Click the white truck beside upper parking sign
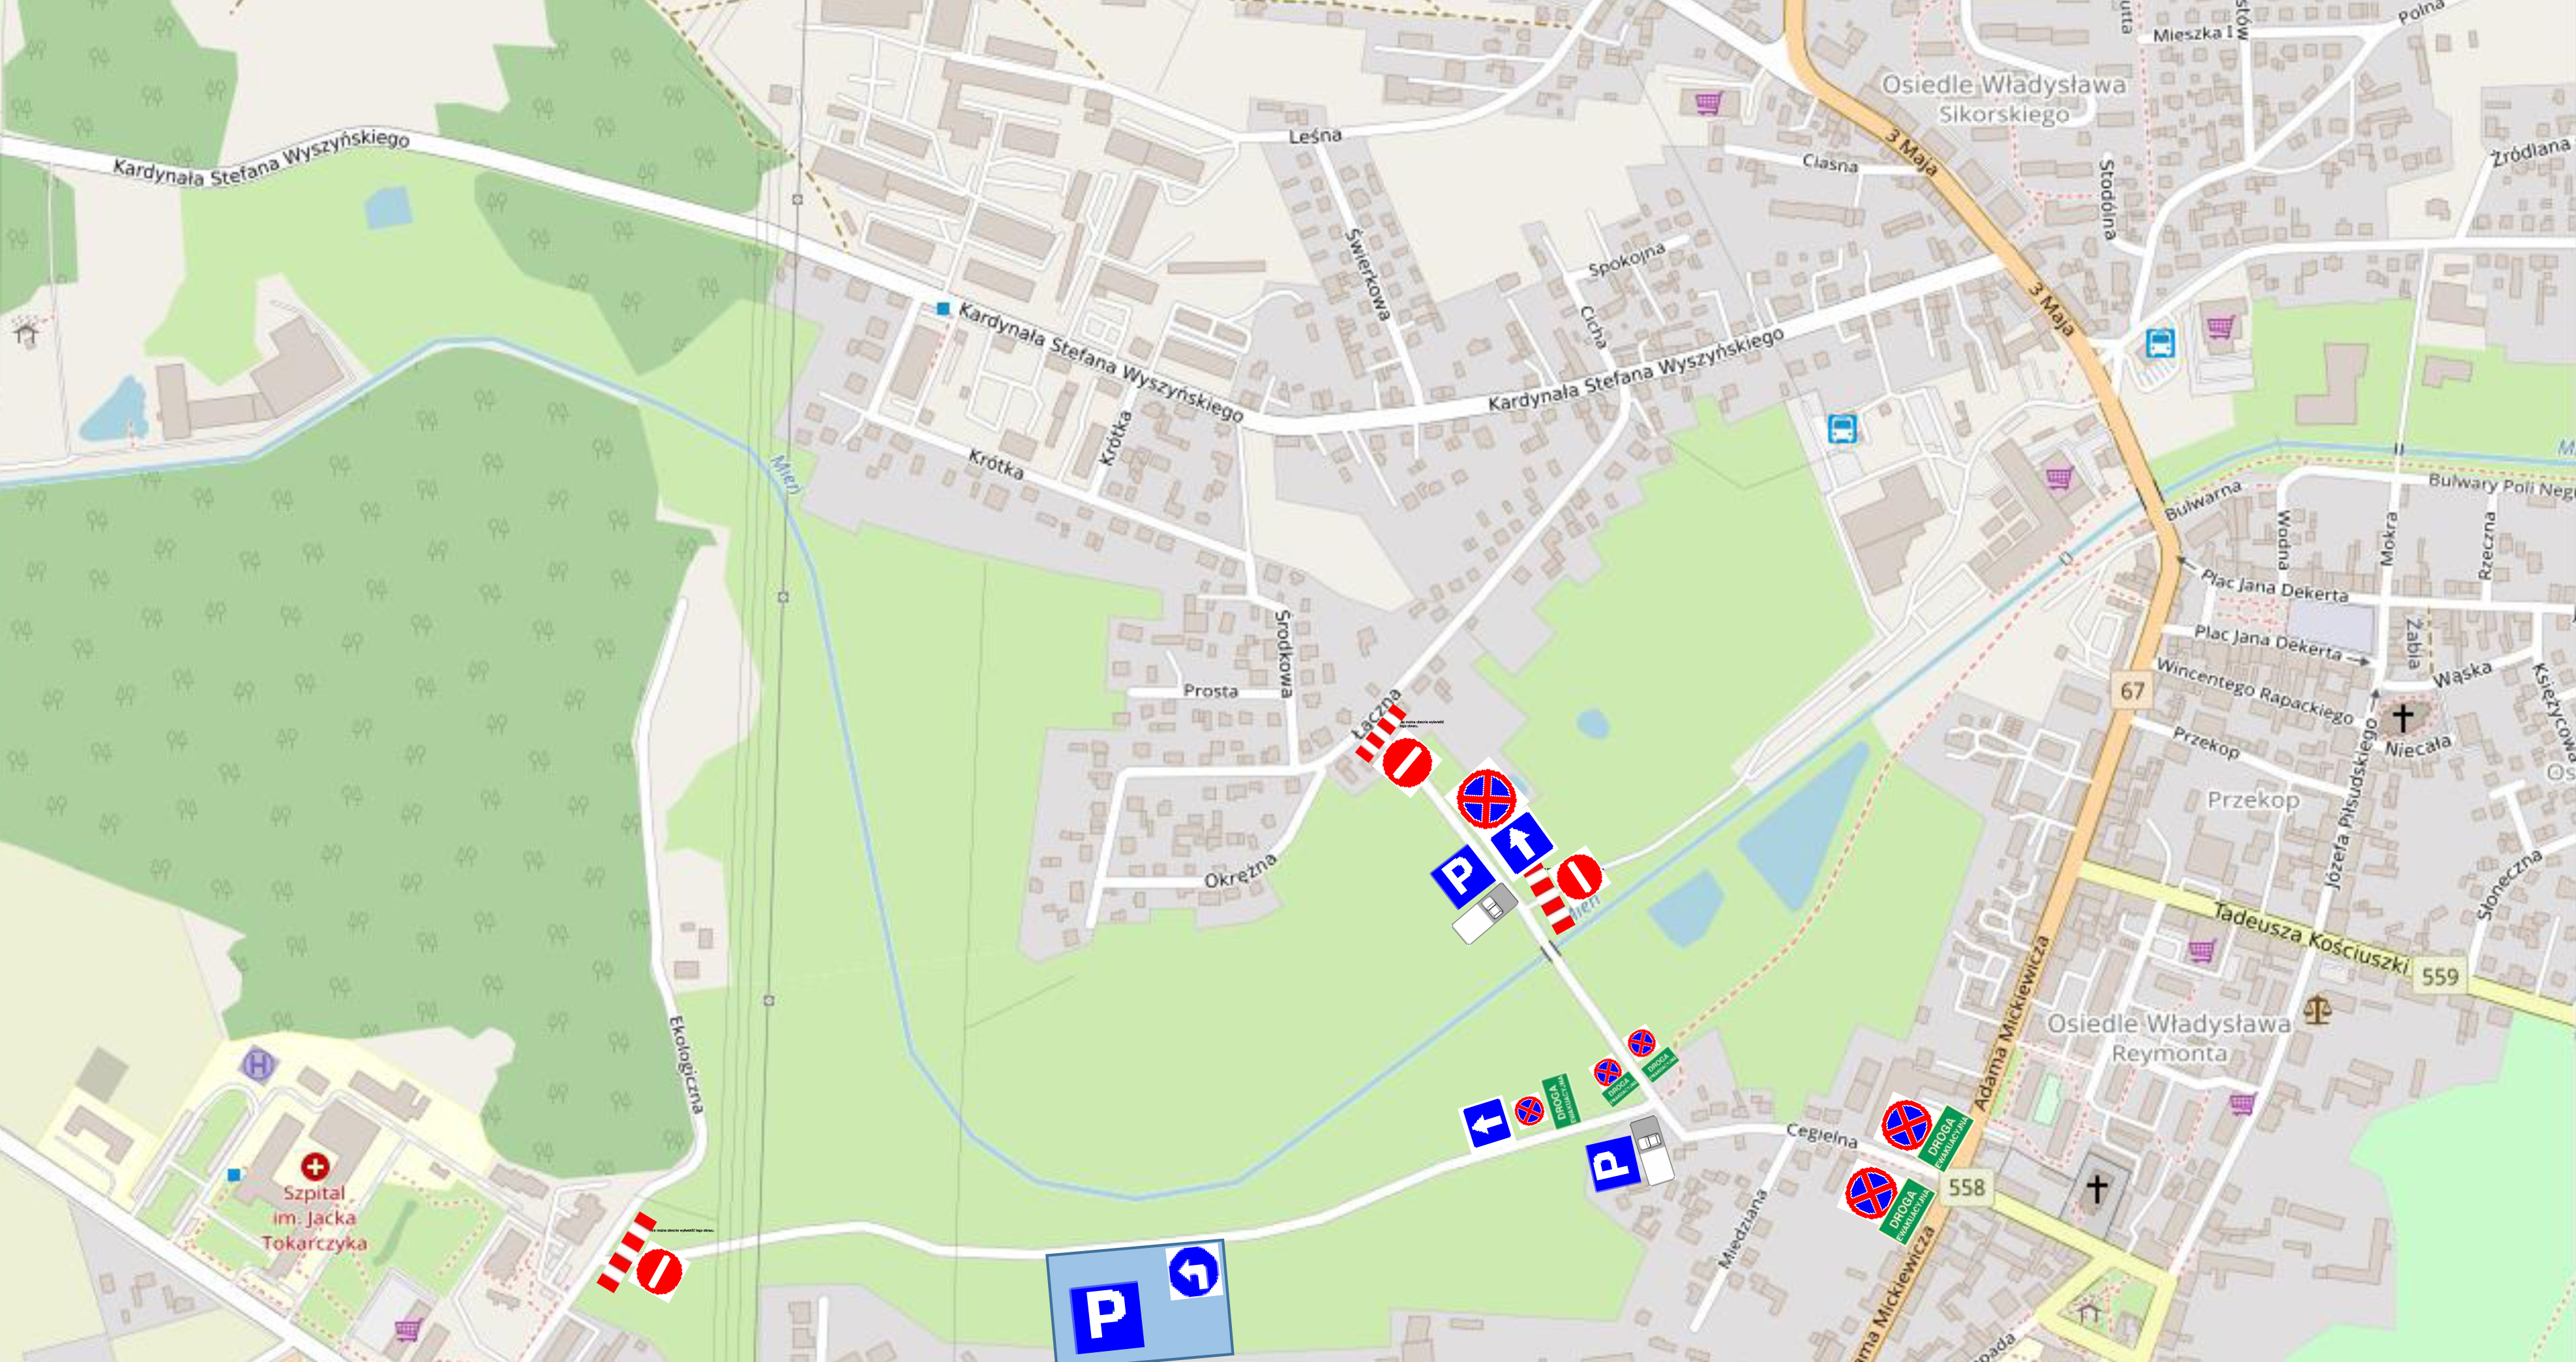2576x1362 pixels. coord(1484,913)
